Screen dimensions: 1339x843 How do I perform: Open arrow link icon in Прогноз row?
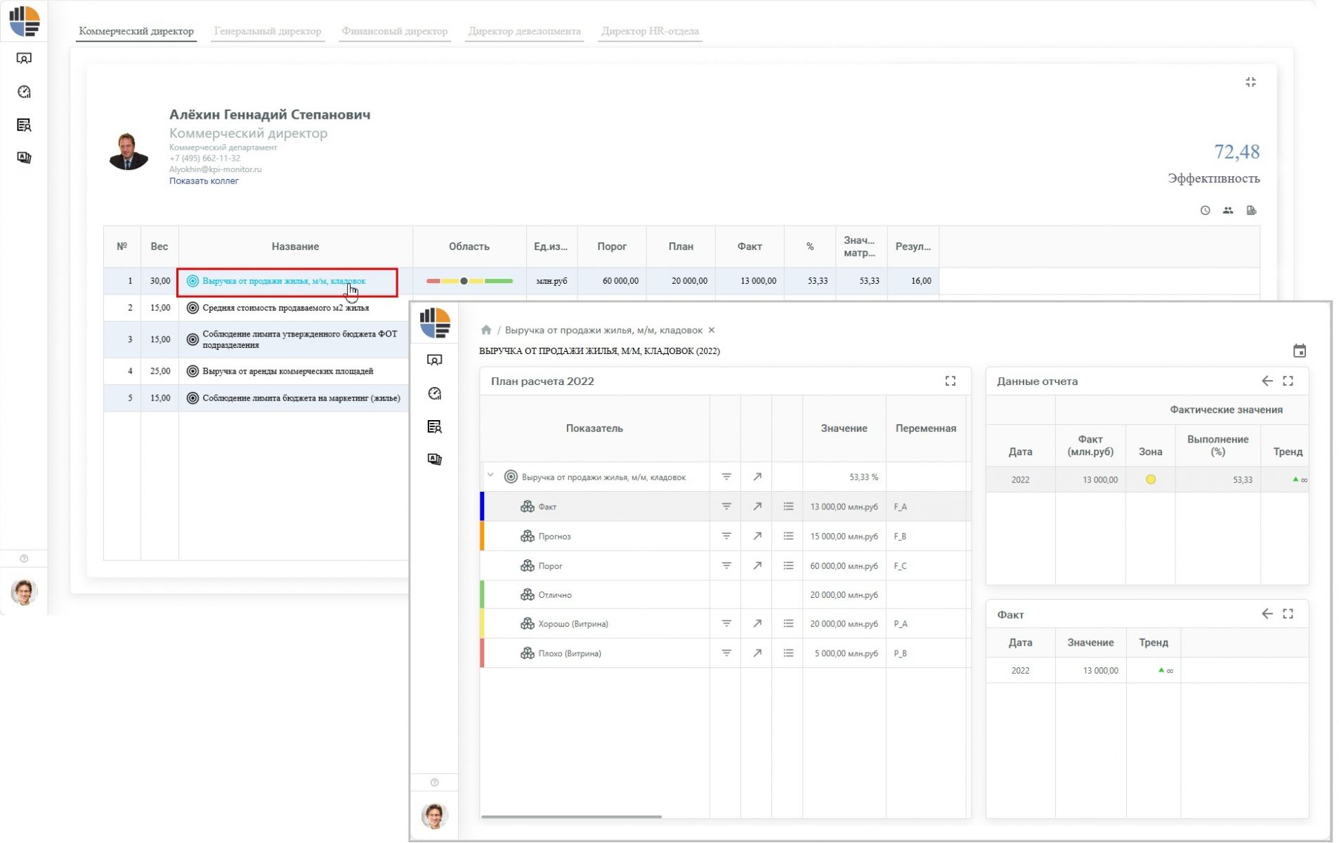pos(757,536)
